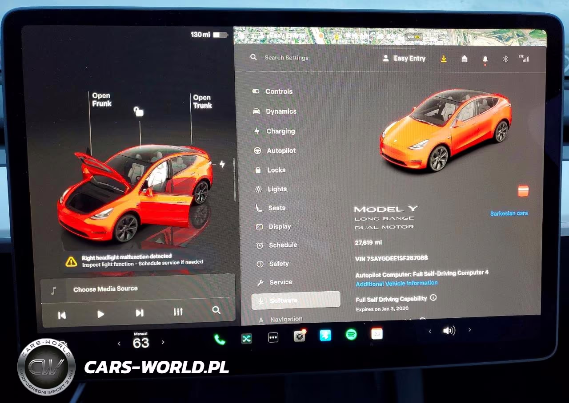Open the blue Bluetooth app in the dock
The height and width of the screenshot is (403, 569).
pyautogui.click(x=325, y=335)
